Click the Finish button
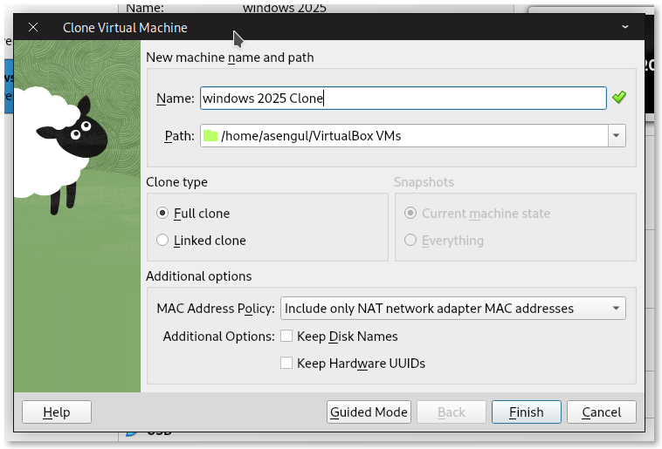 [x=526, y=412]
